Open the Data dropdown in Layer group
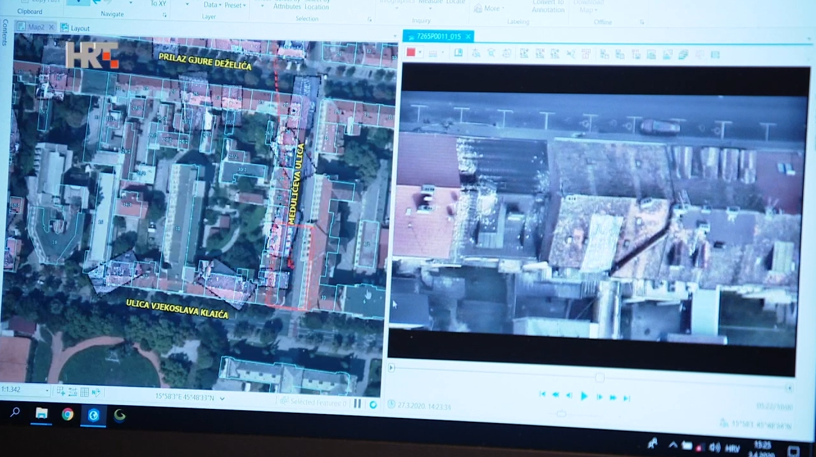The height and width of the screenshot is (457, 816). (x=212, y=5)
